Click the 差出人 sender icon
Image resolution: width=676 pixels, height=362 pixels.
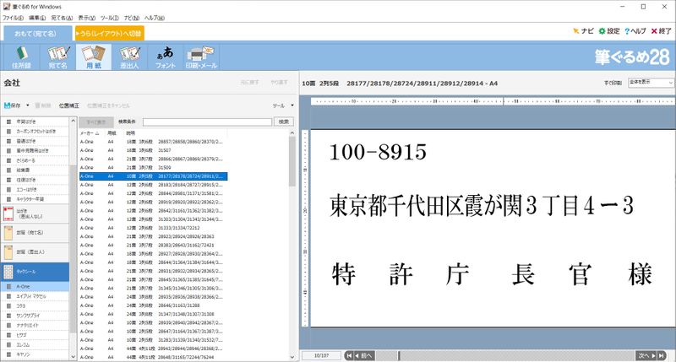(x=128, y=57)
